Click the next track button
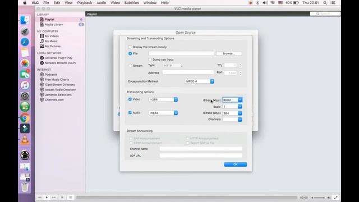 point(54,197)
